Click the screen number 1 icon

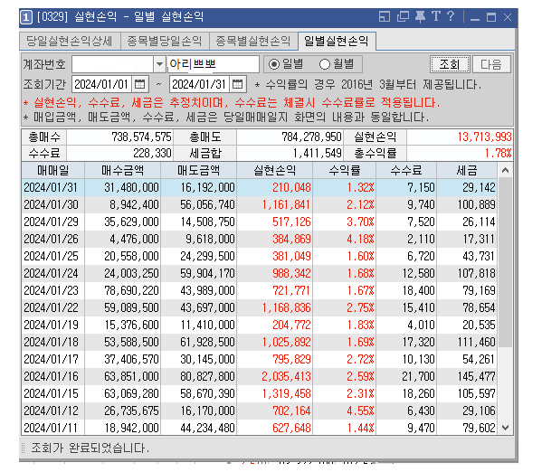pyautogui.click(x=26, y=17)
